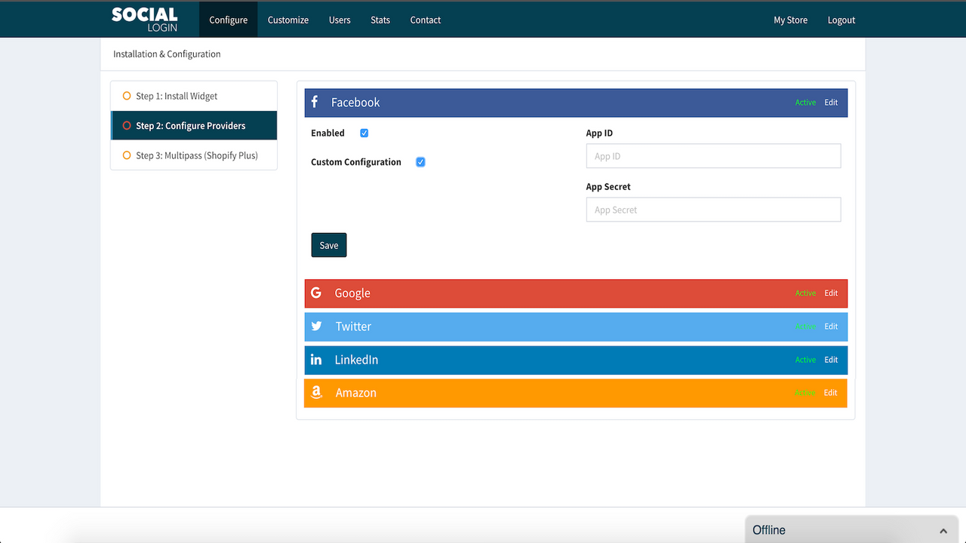Disable the Custom Configuration checkbox
966x543 pixels.
click(420, 161)
